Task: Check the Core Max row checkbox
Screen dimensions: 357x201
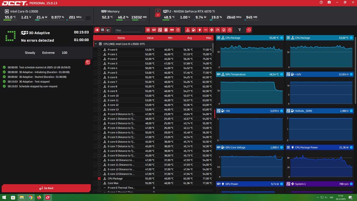Action: [x=99, y=183]
